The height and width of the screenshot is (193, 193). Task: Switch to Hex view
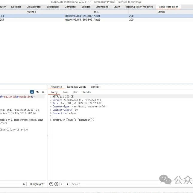click(75, 92)
